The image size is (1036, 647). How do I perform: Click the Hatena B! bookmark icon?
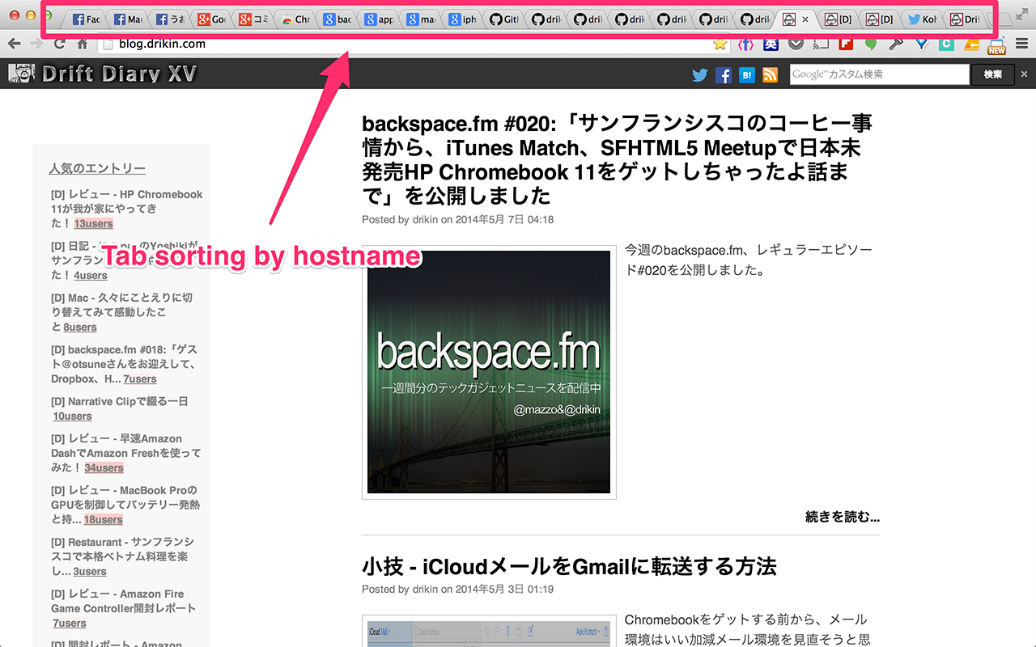746,75
